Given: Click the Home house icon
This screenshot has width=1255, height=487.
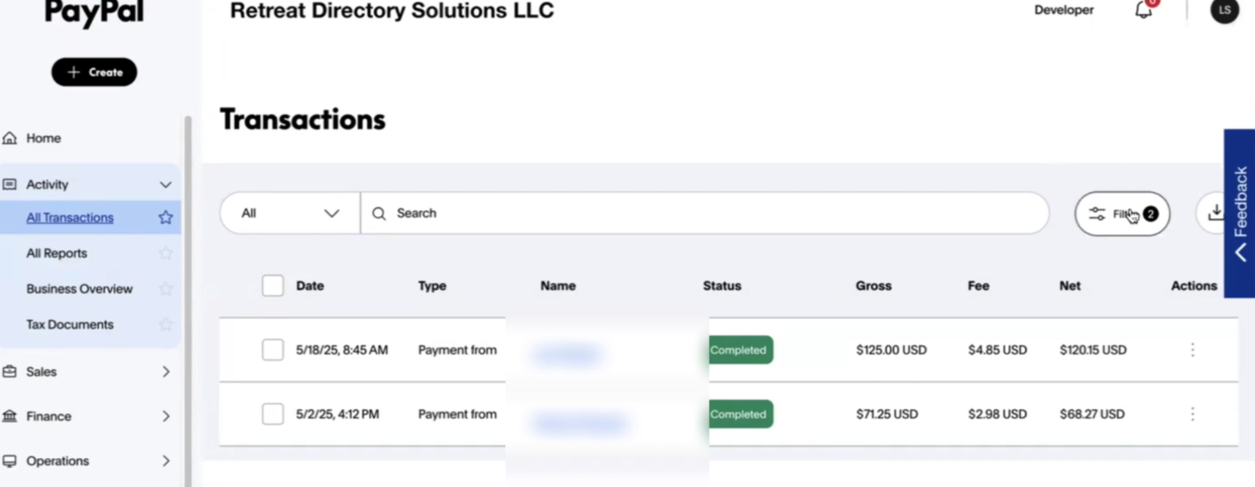Looking at the screenshot, I should point(10,138).
